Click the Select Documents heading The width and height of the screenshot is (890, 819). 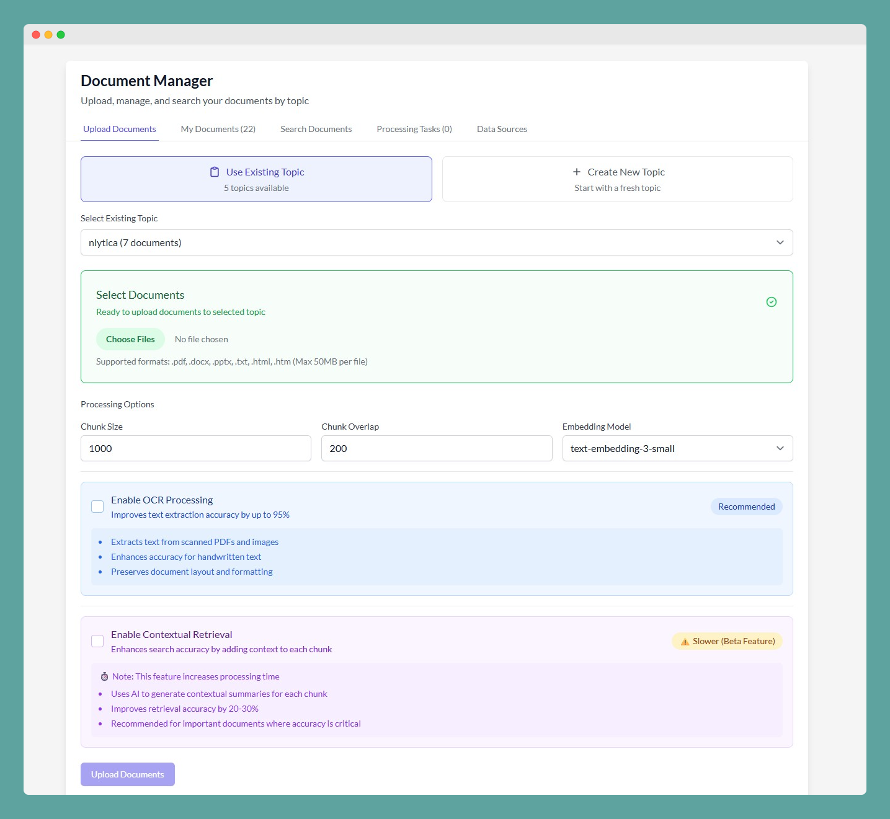[x=140, y=295]
